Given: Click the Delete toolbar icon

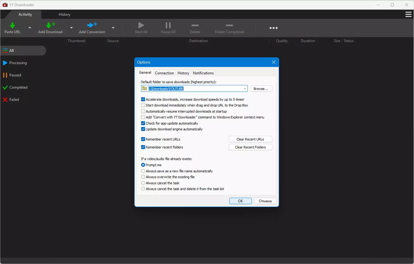Looking at the screenshot, I should coord(195,25).
